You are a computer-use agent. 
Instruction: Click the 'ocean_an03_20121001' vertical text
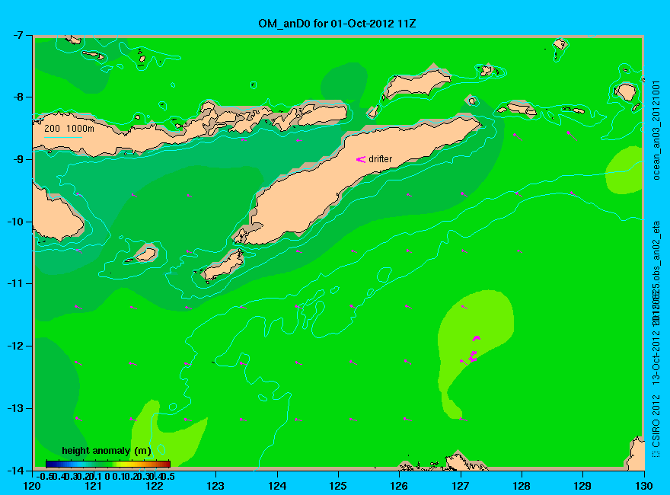656,129
